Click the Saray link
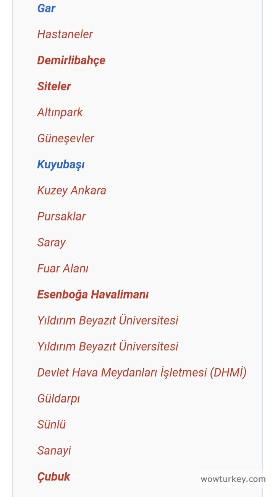Screen dimensions: 275x497 [x=51, y=243]
